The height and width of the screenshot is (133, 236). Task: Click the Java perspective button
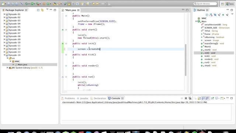(x=230, y=4)
